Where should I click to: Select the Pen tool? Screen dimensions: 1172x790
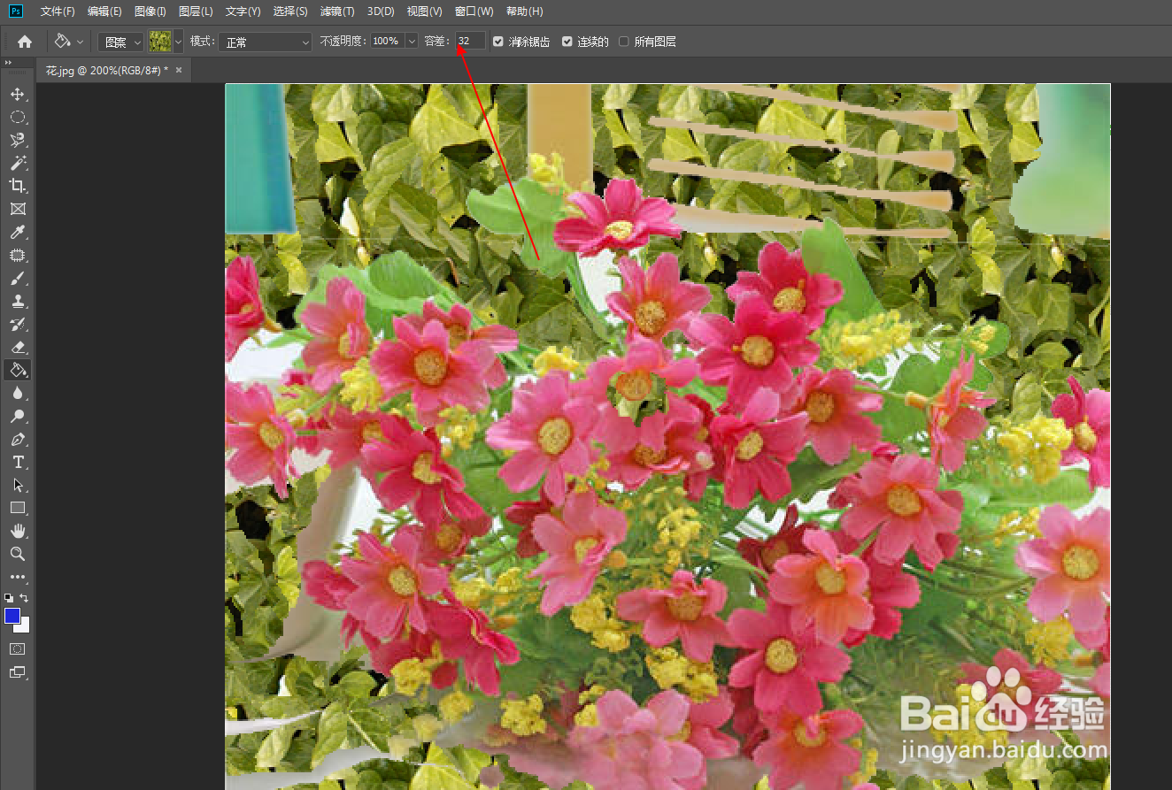click(18, 439)
